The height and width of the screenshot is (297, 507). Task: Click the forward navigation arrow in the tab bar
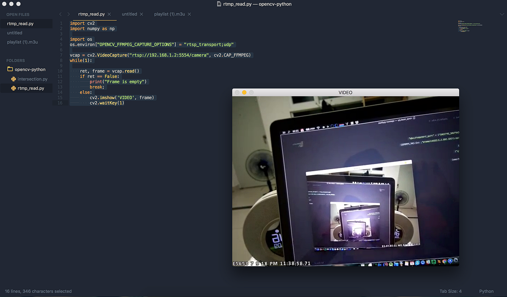[x=68, y=14]
